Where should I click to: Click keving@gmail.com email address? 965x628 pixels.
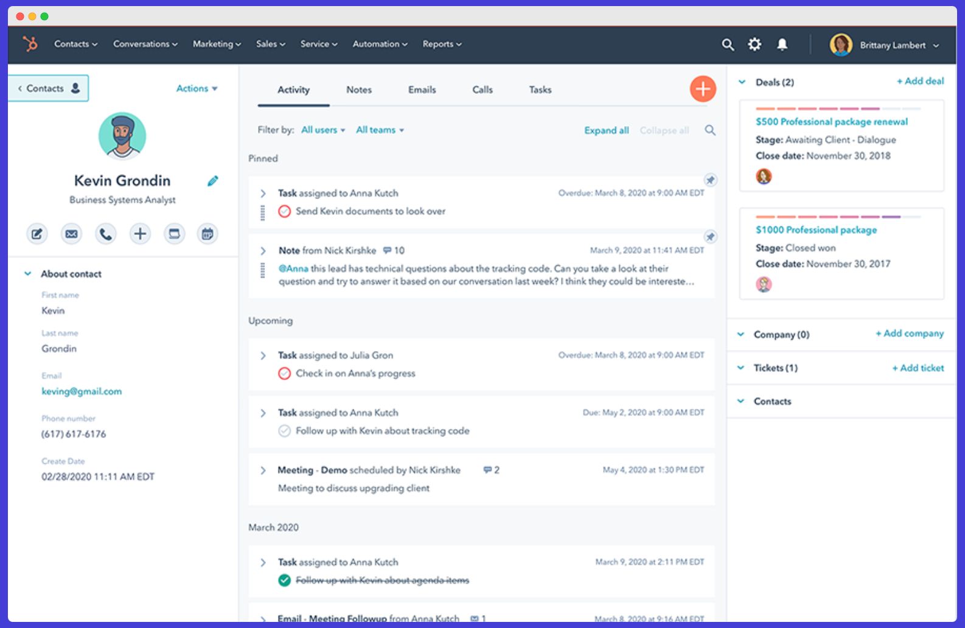[82, 391]
